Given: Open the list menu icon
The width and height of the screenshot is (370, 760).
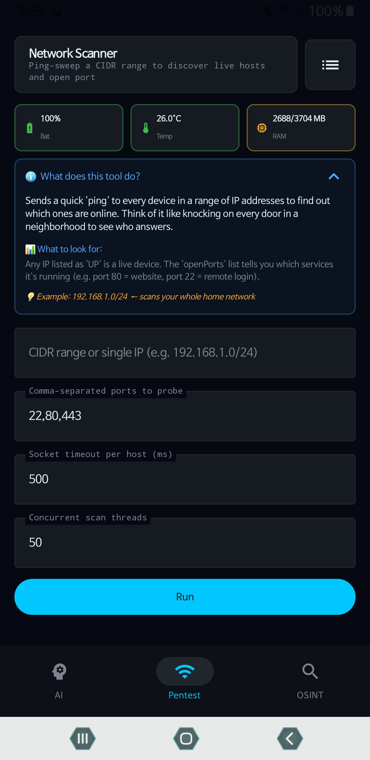Looking at the screenshot, I should click(330, 65).
